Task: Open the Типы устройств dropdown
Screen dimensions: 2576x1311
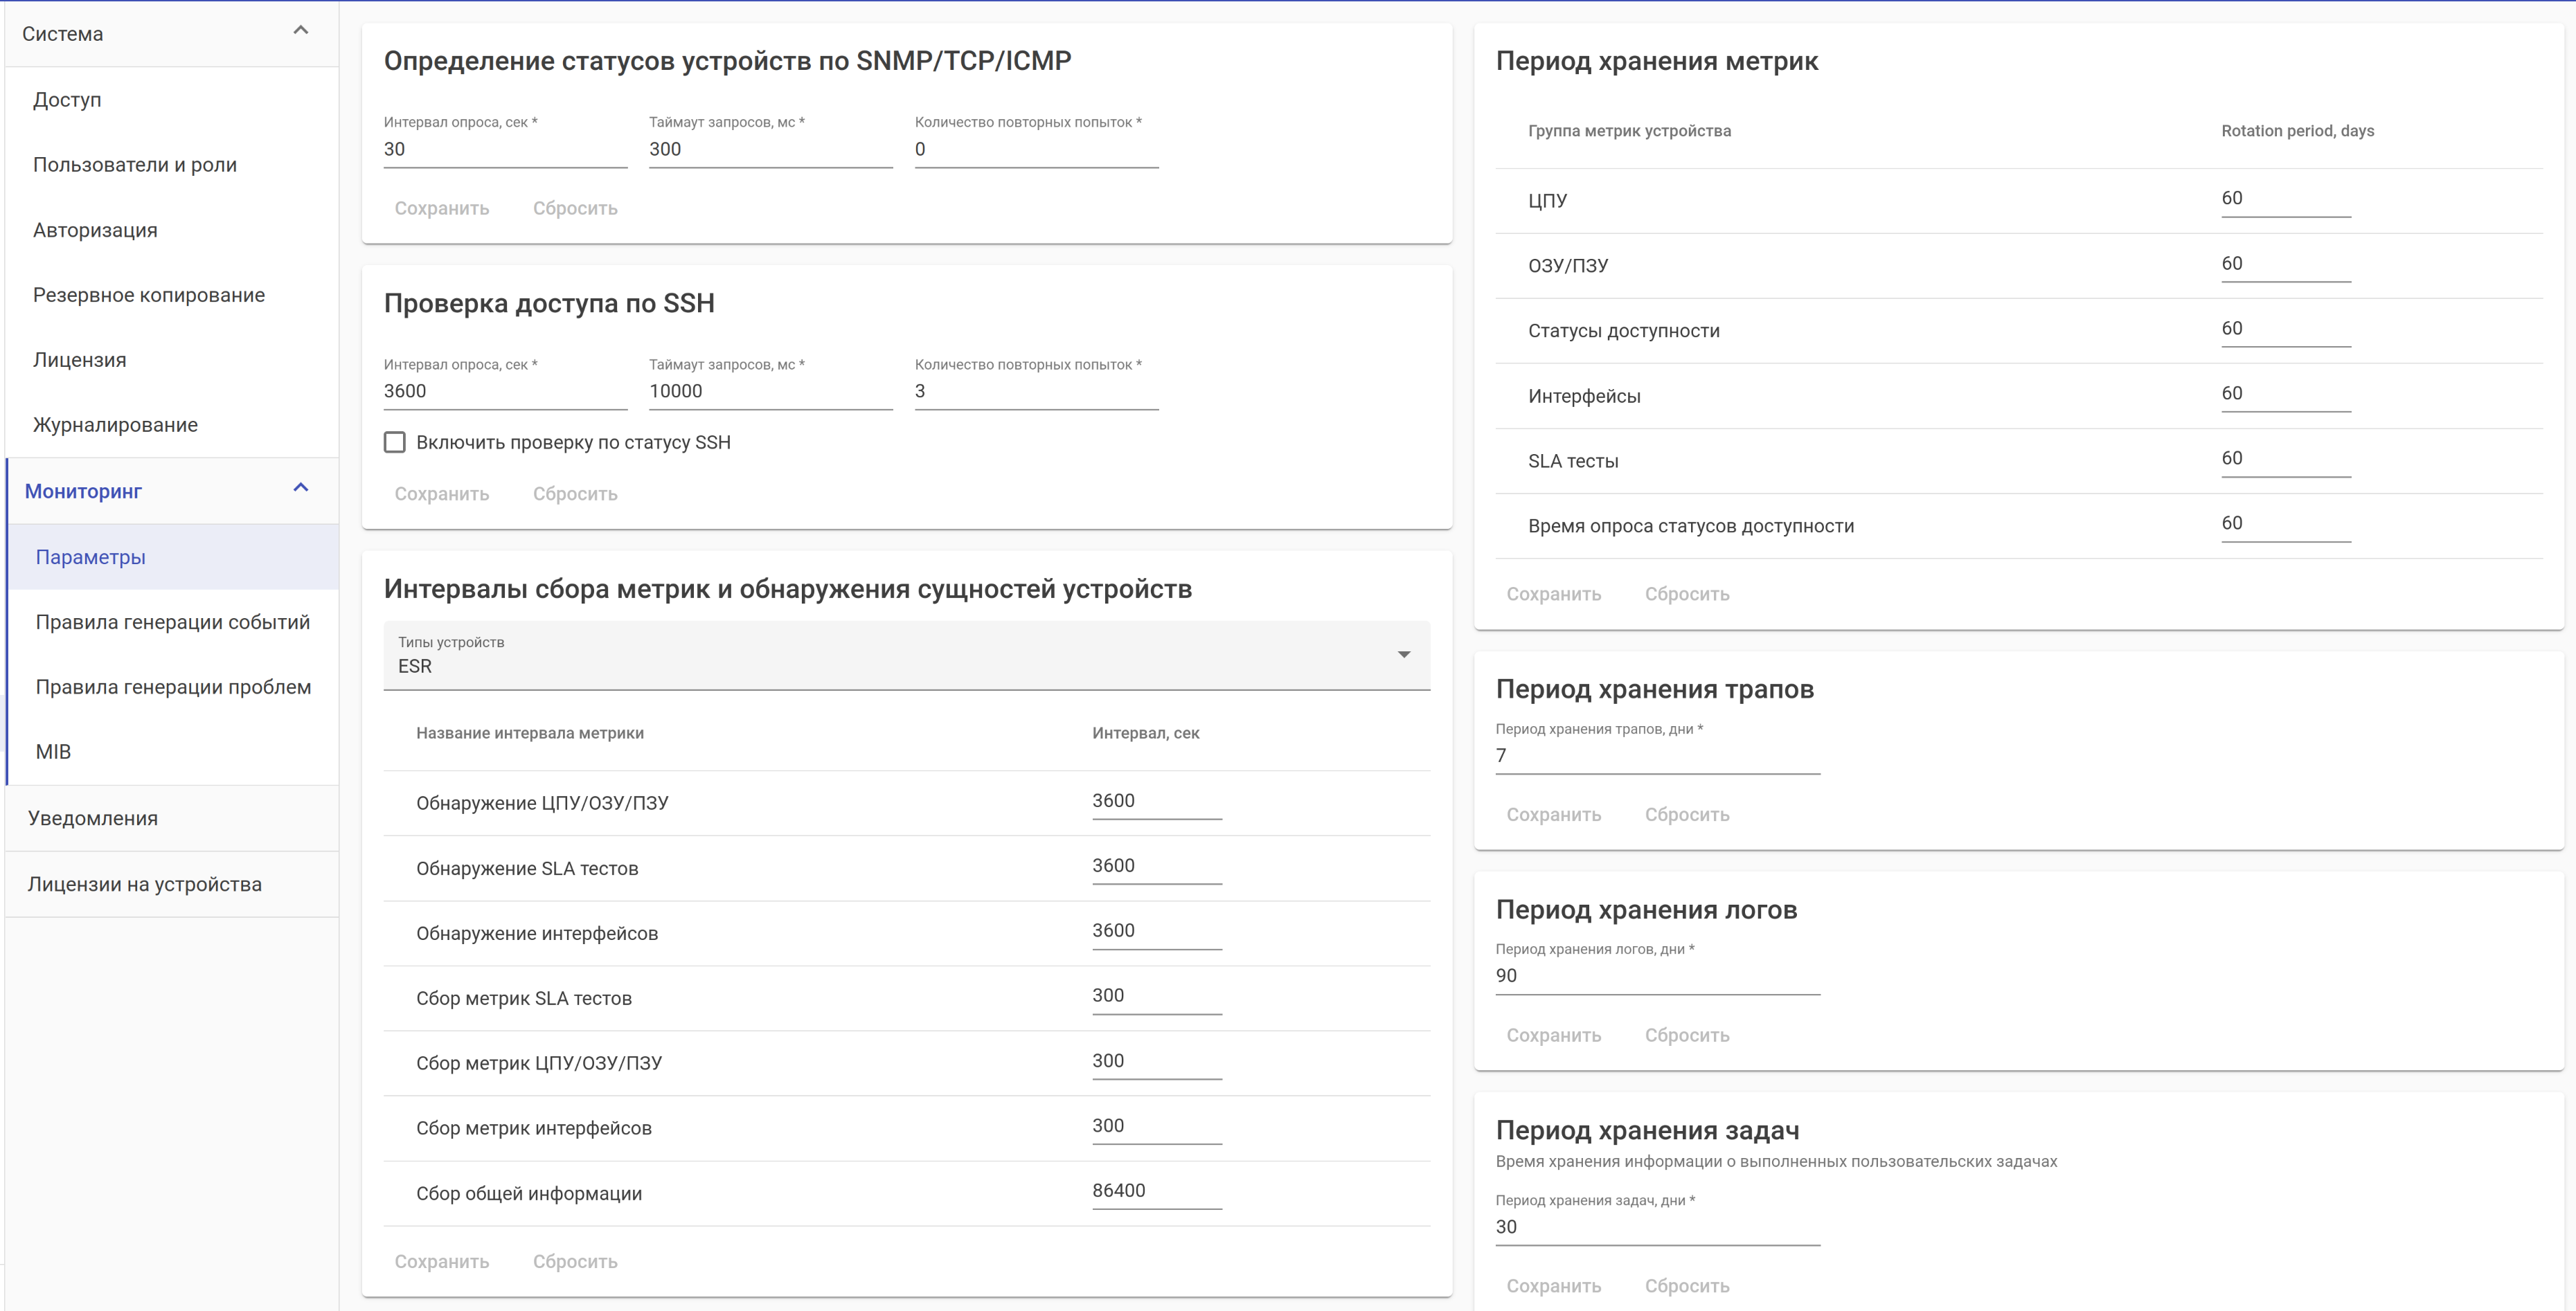Action: pyautogui.click(x=906, y=655)
